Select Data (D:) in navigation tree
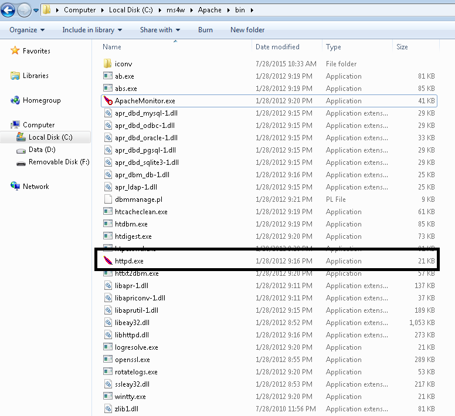The height and width of the screenshot is (416, 455). tap(42, 150)
